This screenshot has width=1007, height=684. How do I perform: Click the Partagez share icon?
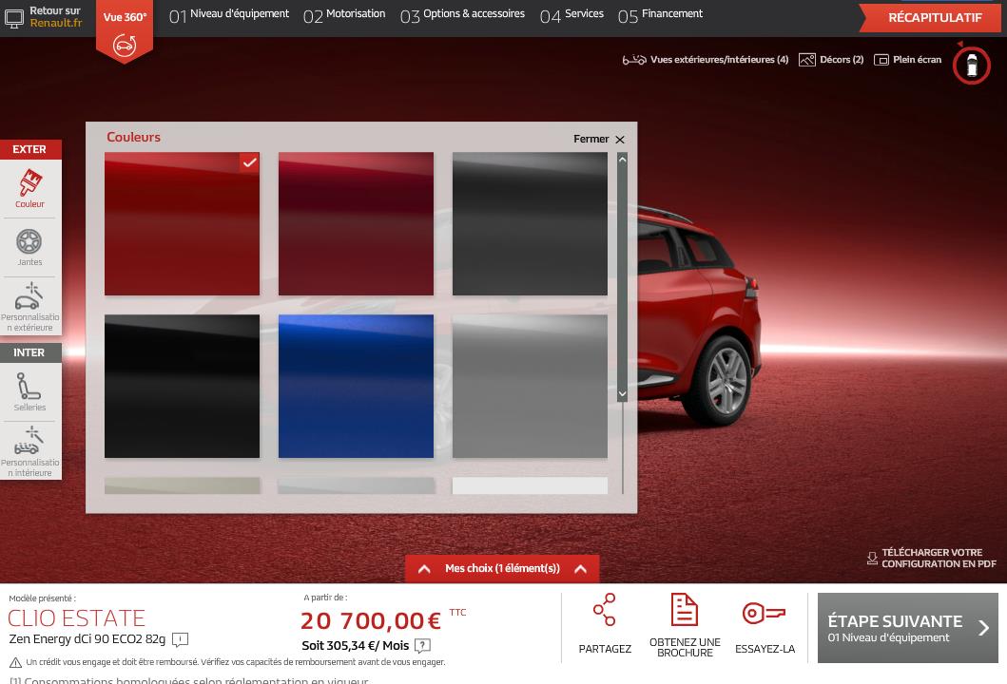click(x=605, y=609)
